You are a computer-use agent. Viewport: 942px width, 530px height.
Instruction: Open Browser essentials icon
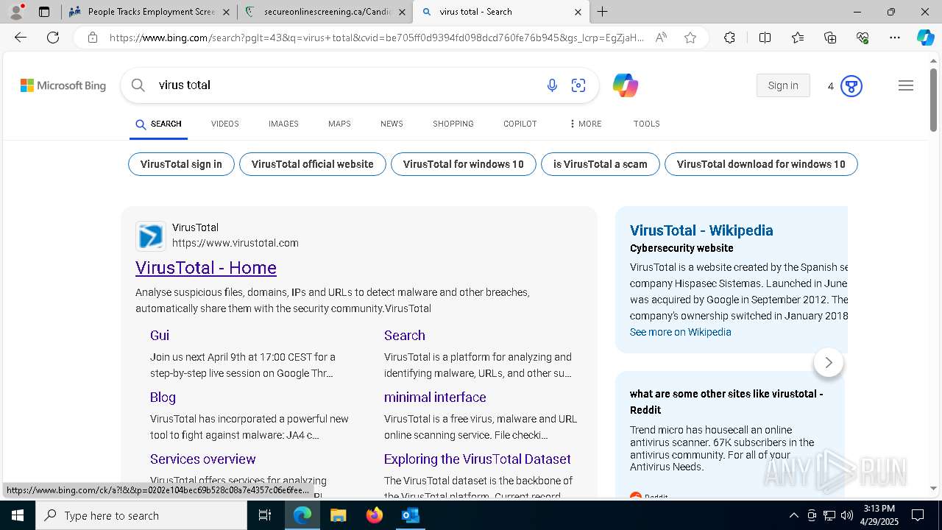863,38
